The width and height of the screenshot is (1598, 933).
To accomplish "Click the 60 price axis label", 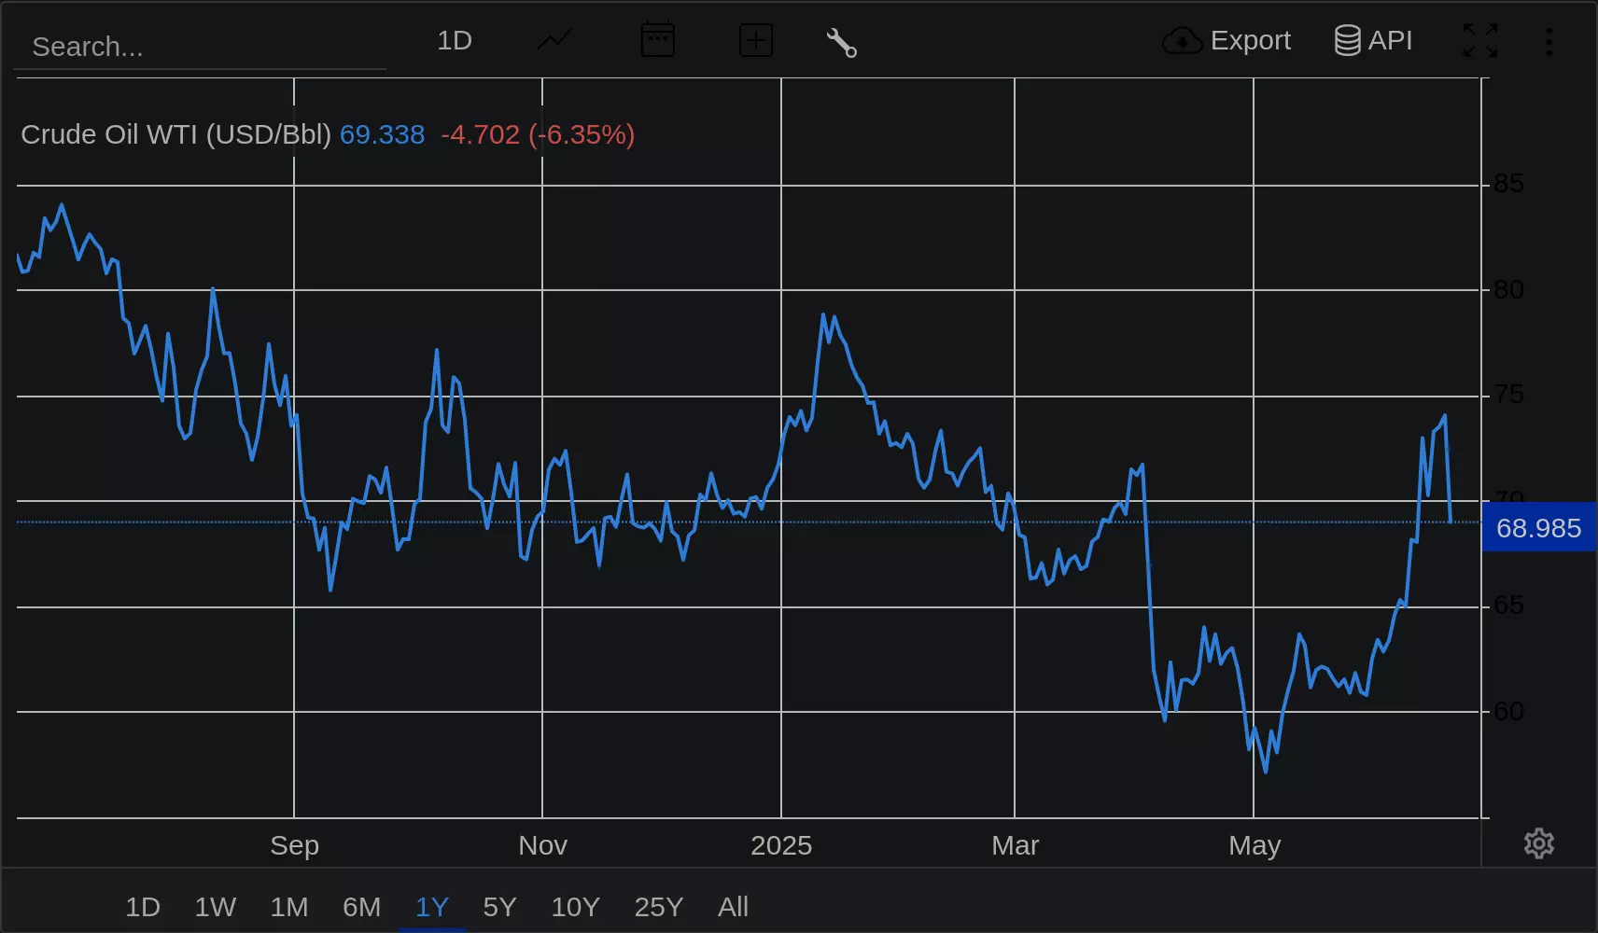I will coord(1508,711).
